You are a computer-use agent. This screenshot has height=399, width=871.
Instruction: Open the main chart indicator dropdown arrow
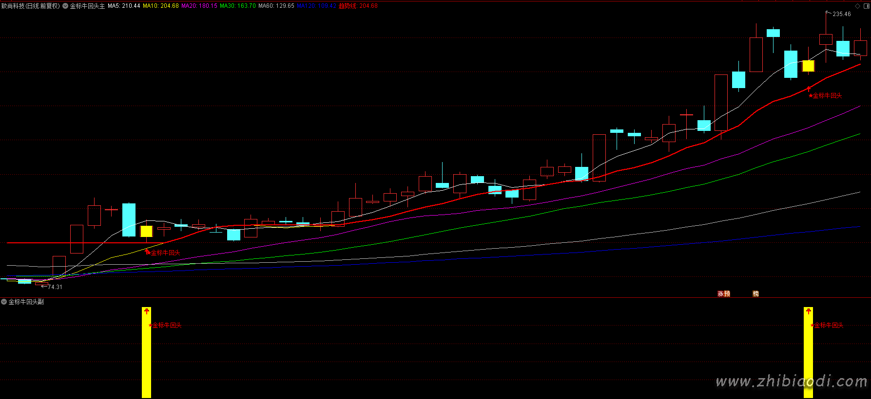click(x=65, y=6)
